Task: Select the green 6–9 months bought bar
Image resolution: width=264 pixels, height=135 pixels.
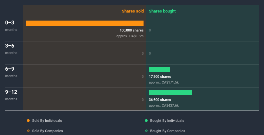Action: [159, 69]
